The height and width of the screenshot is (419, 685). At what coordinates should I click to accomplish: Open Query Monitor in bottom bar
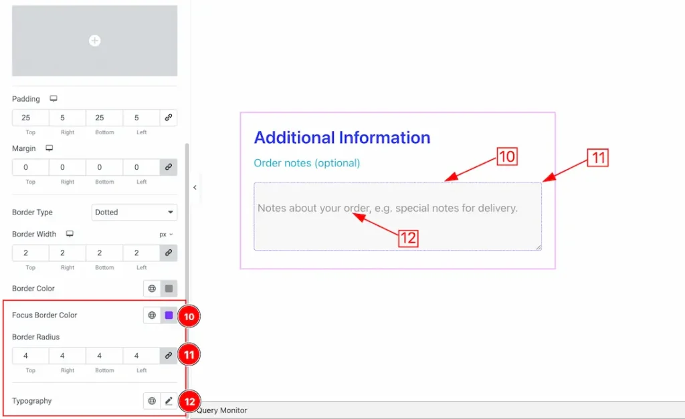[222, 410]
